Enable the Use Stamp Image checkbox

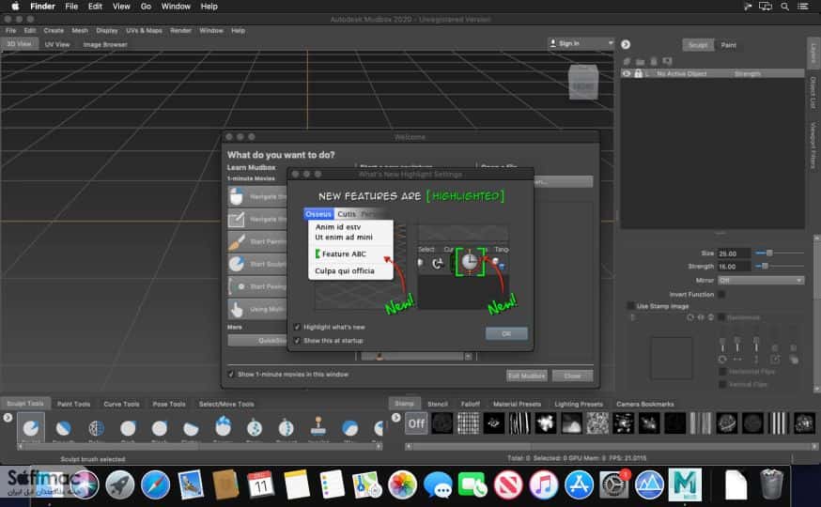coord(630,306)
